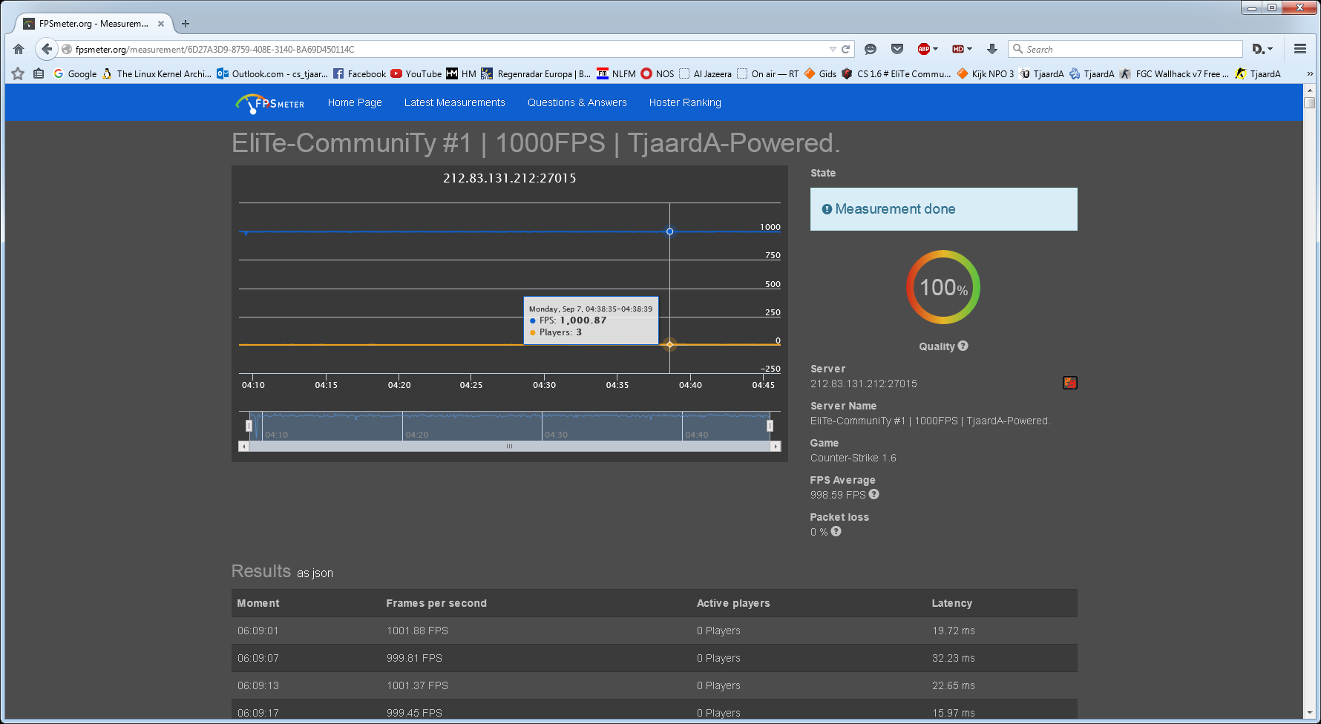Image resolution: width=1321 pixels, height=724 pixels.
Task: Open the Al Jazeera bookmark
Action: coord(705,73)
